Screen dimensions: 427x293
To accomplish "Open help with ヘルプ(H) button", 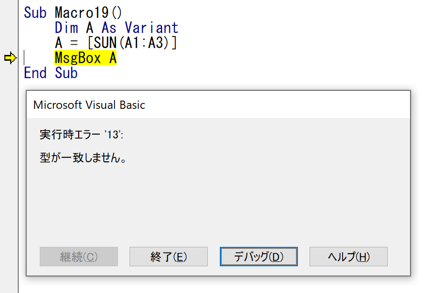I will pyautogui.click(x=348, y=257).
